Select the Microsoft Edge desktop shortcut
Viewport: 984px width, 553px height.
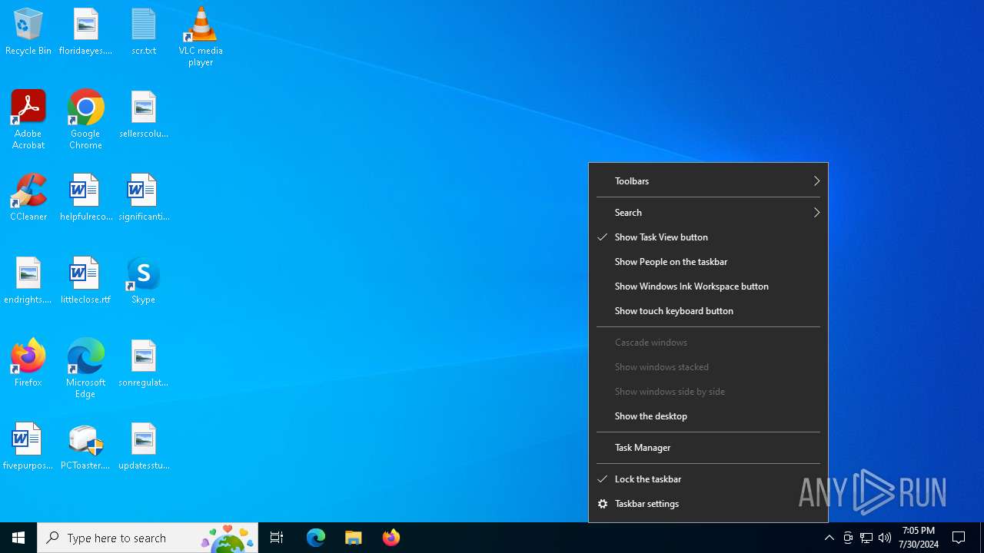pyautogui.click(x=85, y=369)
